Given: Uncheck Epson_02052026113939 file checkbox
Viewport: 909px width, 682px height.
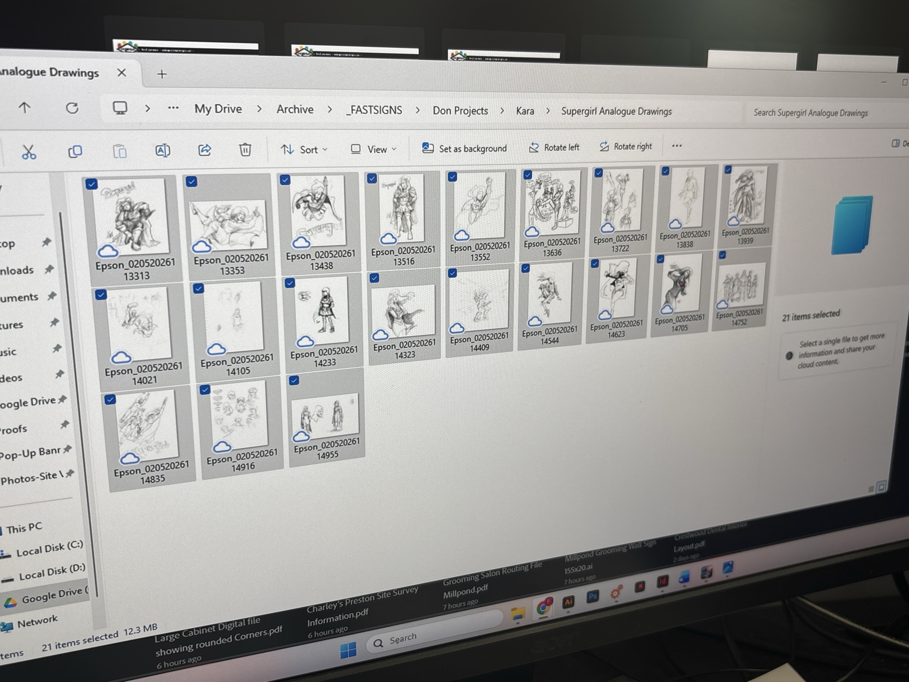Looking at the screenshot, I should pyautogui.click(x=728, y=170).
